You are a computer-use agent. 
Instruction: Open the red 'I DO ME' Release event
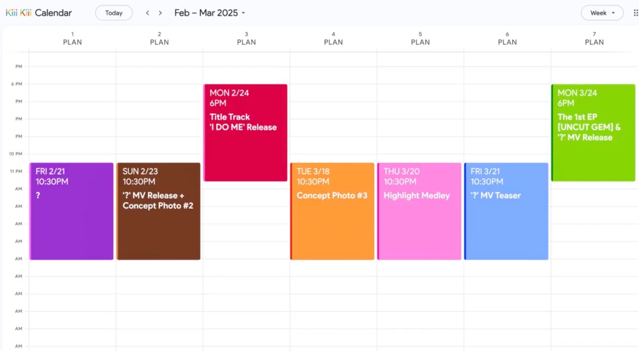pyautogui.click(x=245, y=132)
